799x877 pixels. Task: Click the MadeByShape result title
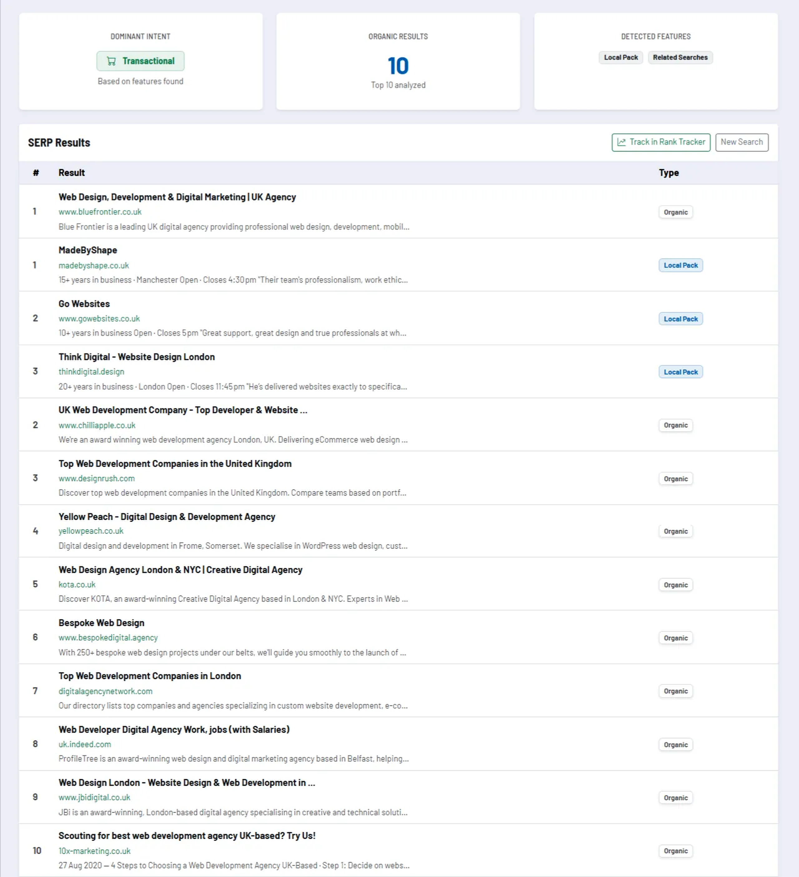(88, 250)
